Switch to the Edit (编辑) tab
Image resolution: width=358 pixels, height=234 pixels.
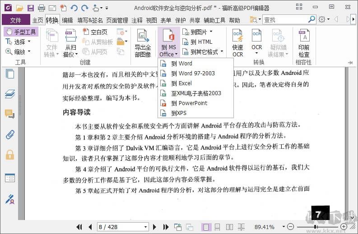67,20
